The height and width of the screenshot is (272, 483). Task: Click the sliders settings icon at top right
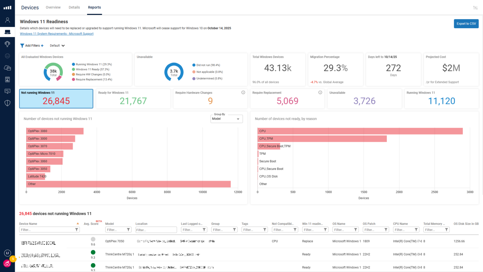coord(475,7)
